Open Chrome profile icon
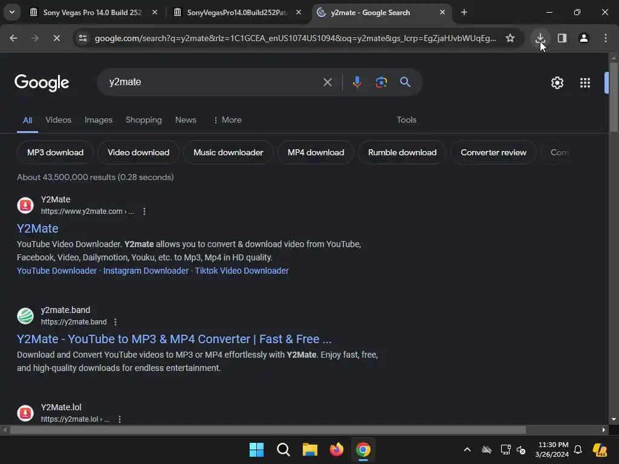 coord(583,38)
